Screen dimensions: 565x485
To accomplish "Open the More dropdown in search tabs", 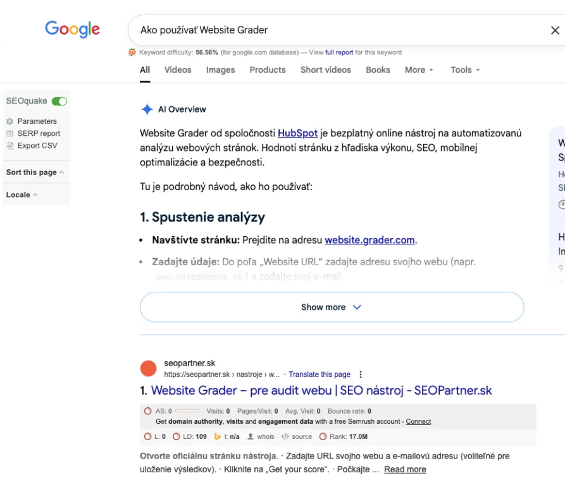I will click(x=419, y=70).
